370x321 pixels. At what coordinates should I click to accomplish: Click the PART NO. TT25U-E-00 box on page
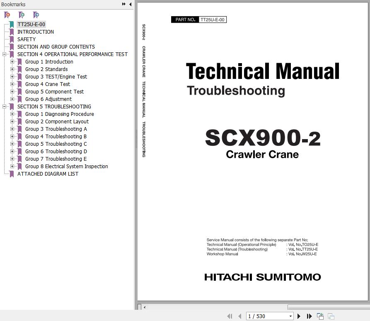[x=199, y=20]
